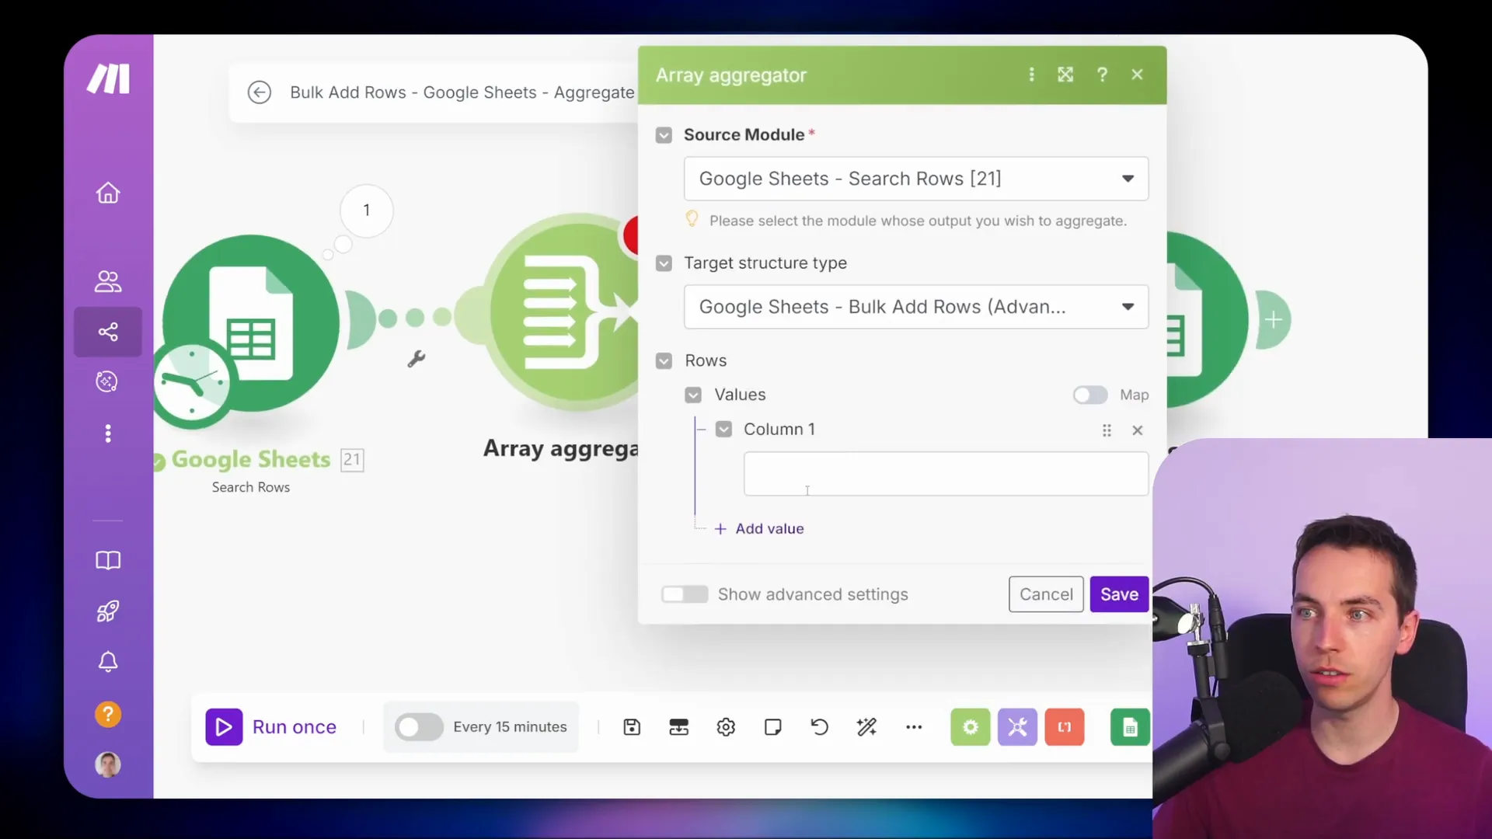Click the scenario title Bulk Add Rows
1492x839 pixels.
462,92
